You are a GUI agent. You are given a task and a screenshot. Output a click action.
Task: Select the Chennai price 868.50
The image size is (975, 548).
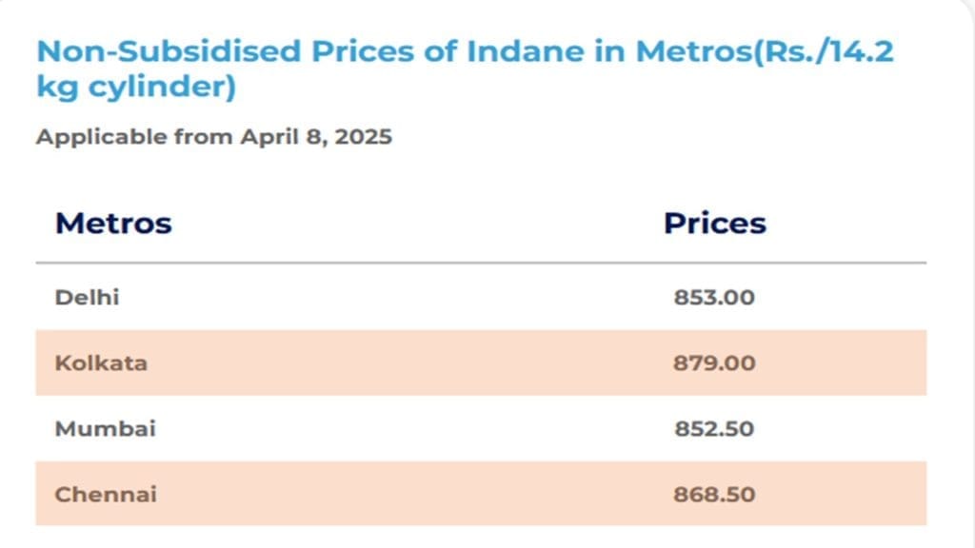click(x=714, y=495)
